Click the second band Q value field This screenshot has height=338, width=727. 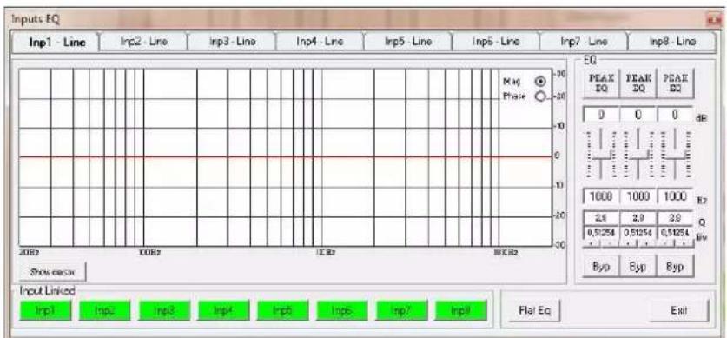coord(638,218)
